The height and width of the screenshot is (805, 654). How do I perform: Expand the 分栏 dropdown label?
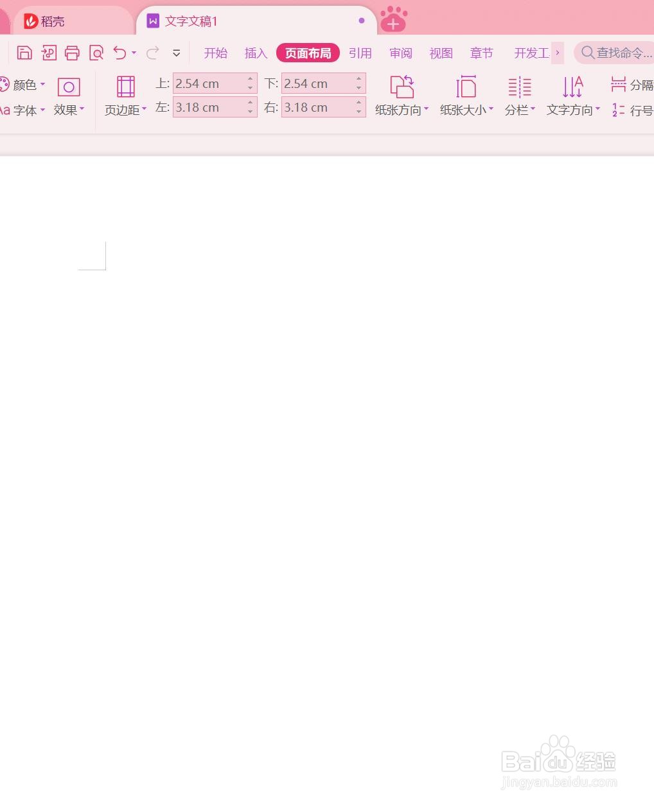(x=520, y=110)
